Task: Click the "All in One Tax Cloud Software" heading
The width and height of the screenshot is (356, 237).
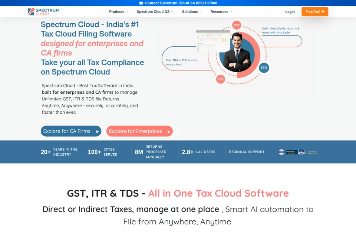Action: click(x=218, y=193)
